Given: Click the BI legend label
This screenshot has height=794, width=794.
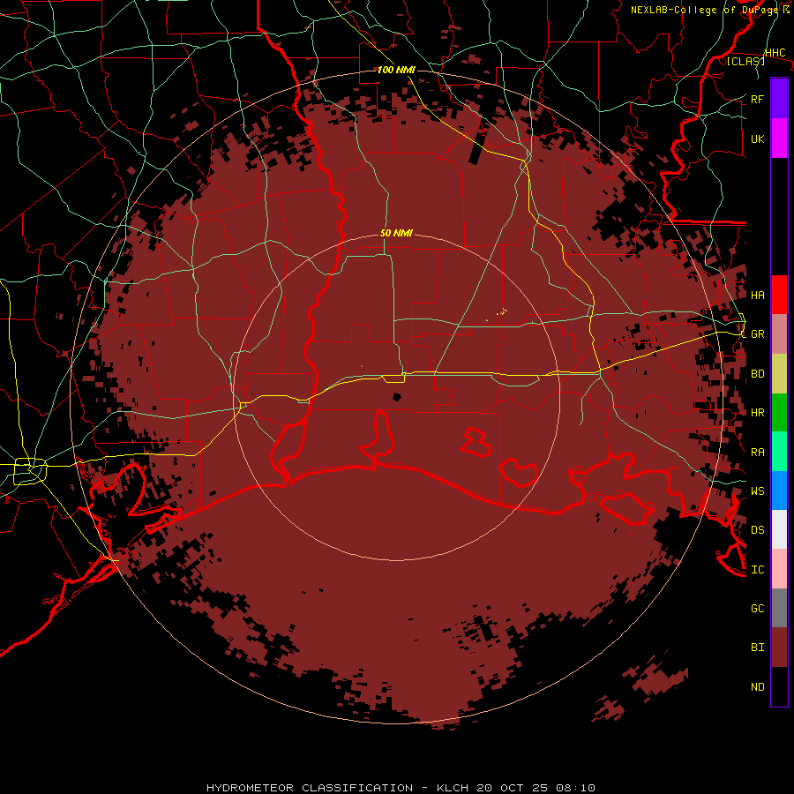Looking at the screenshot, I should [x=758, y=648].
